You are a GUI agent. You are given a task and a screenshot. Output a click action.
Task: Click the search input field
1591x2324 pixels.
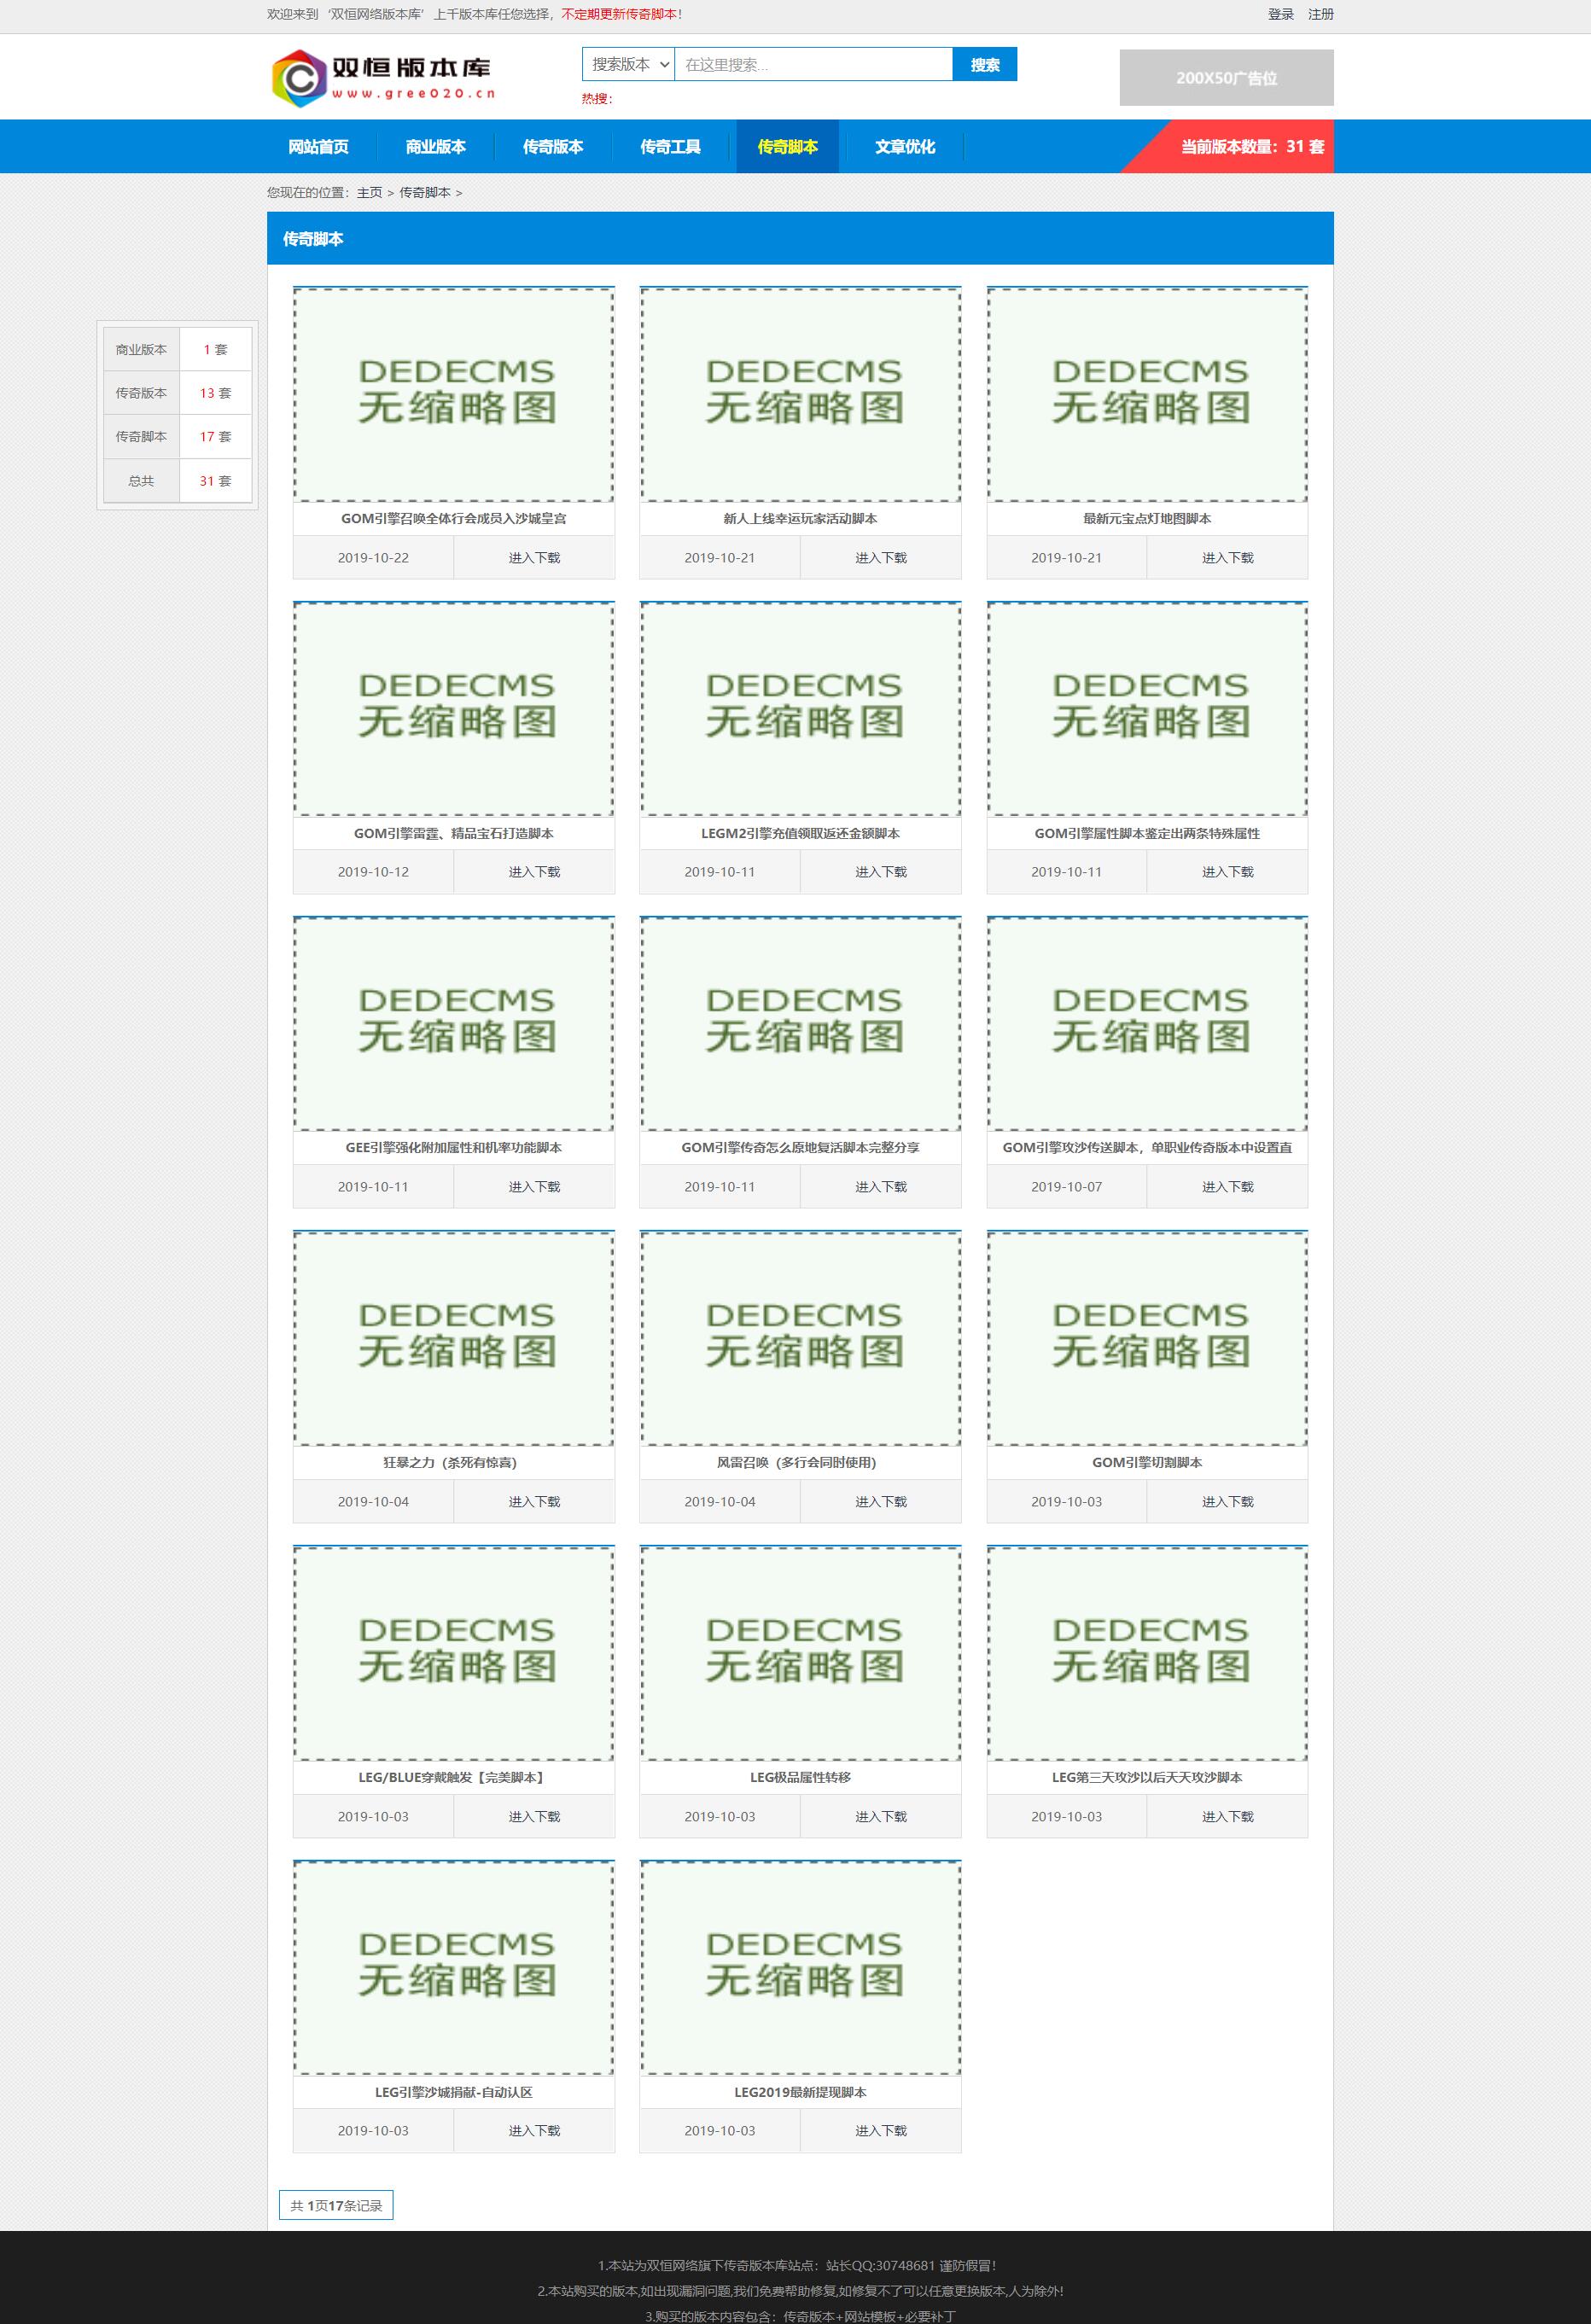pos(812,65)
